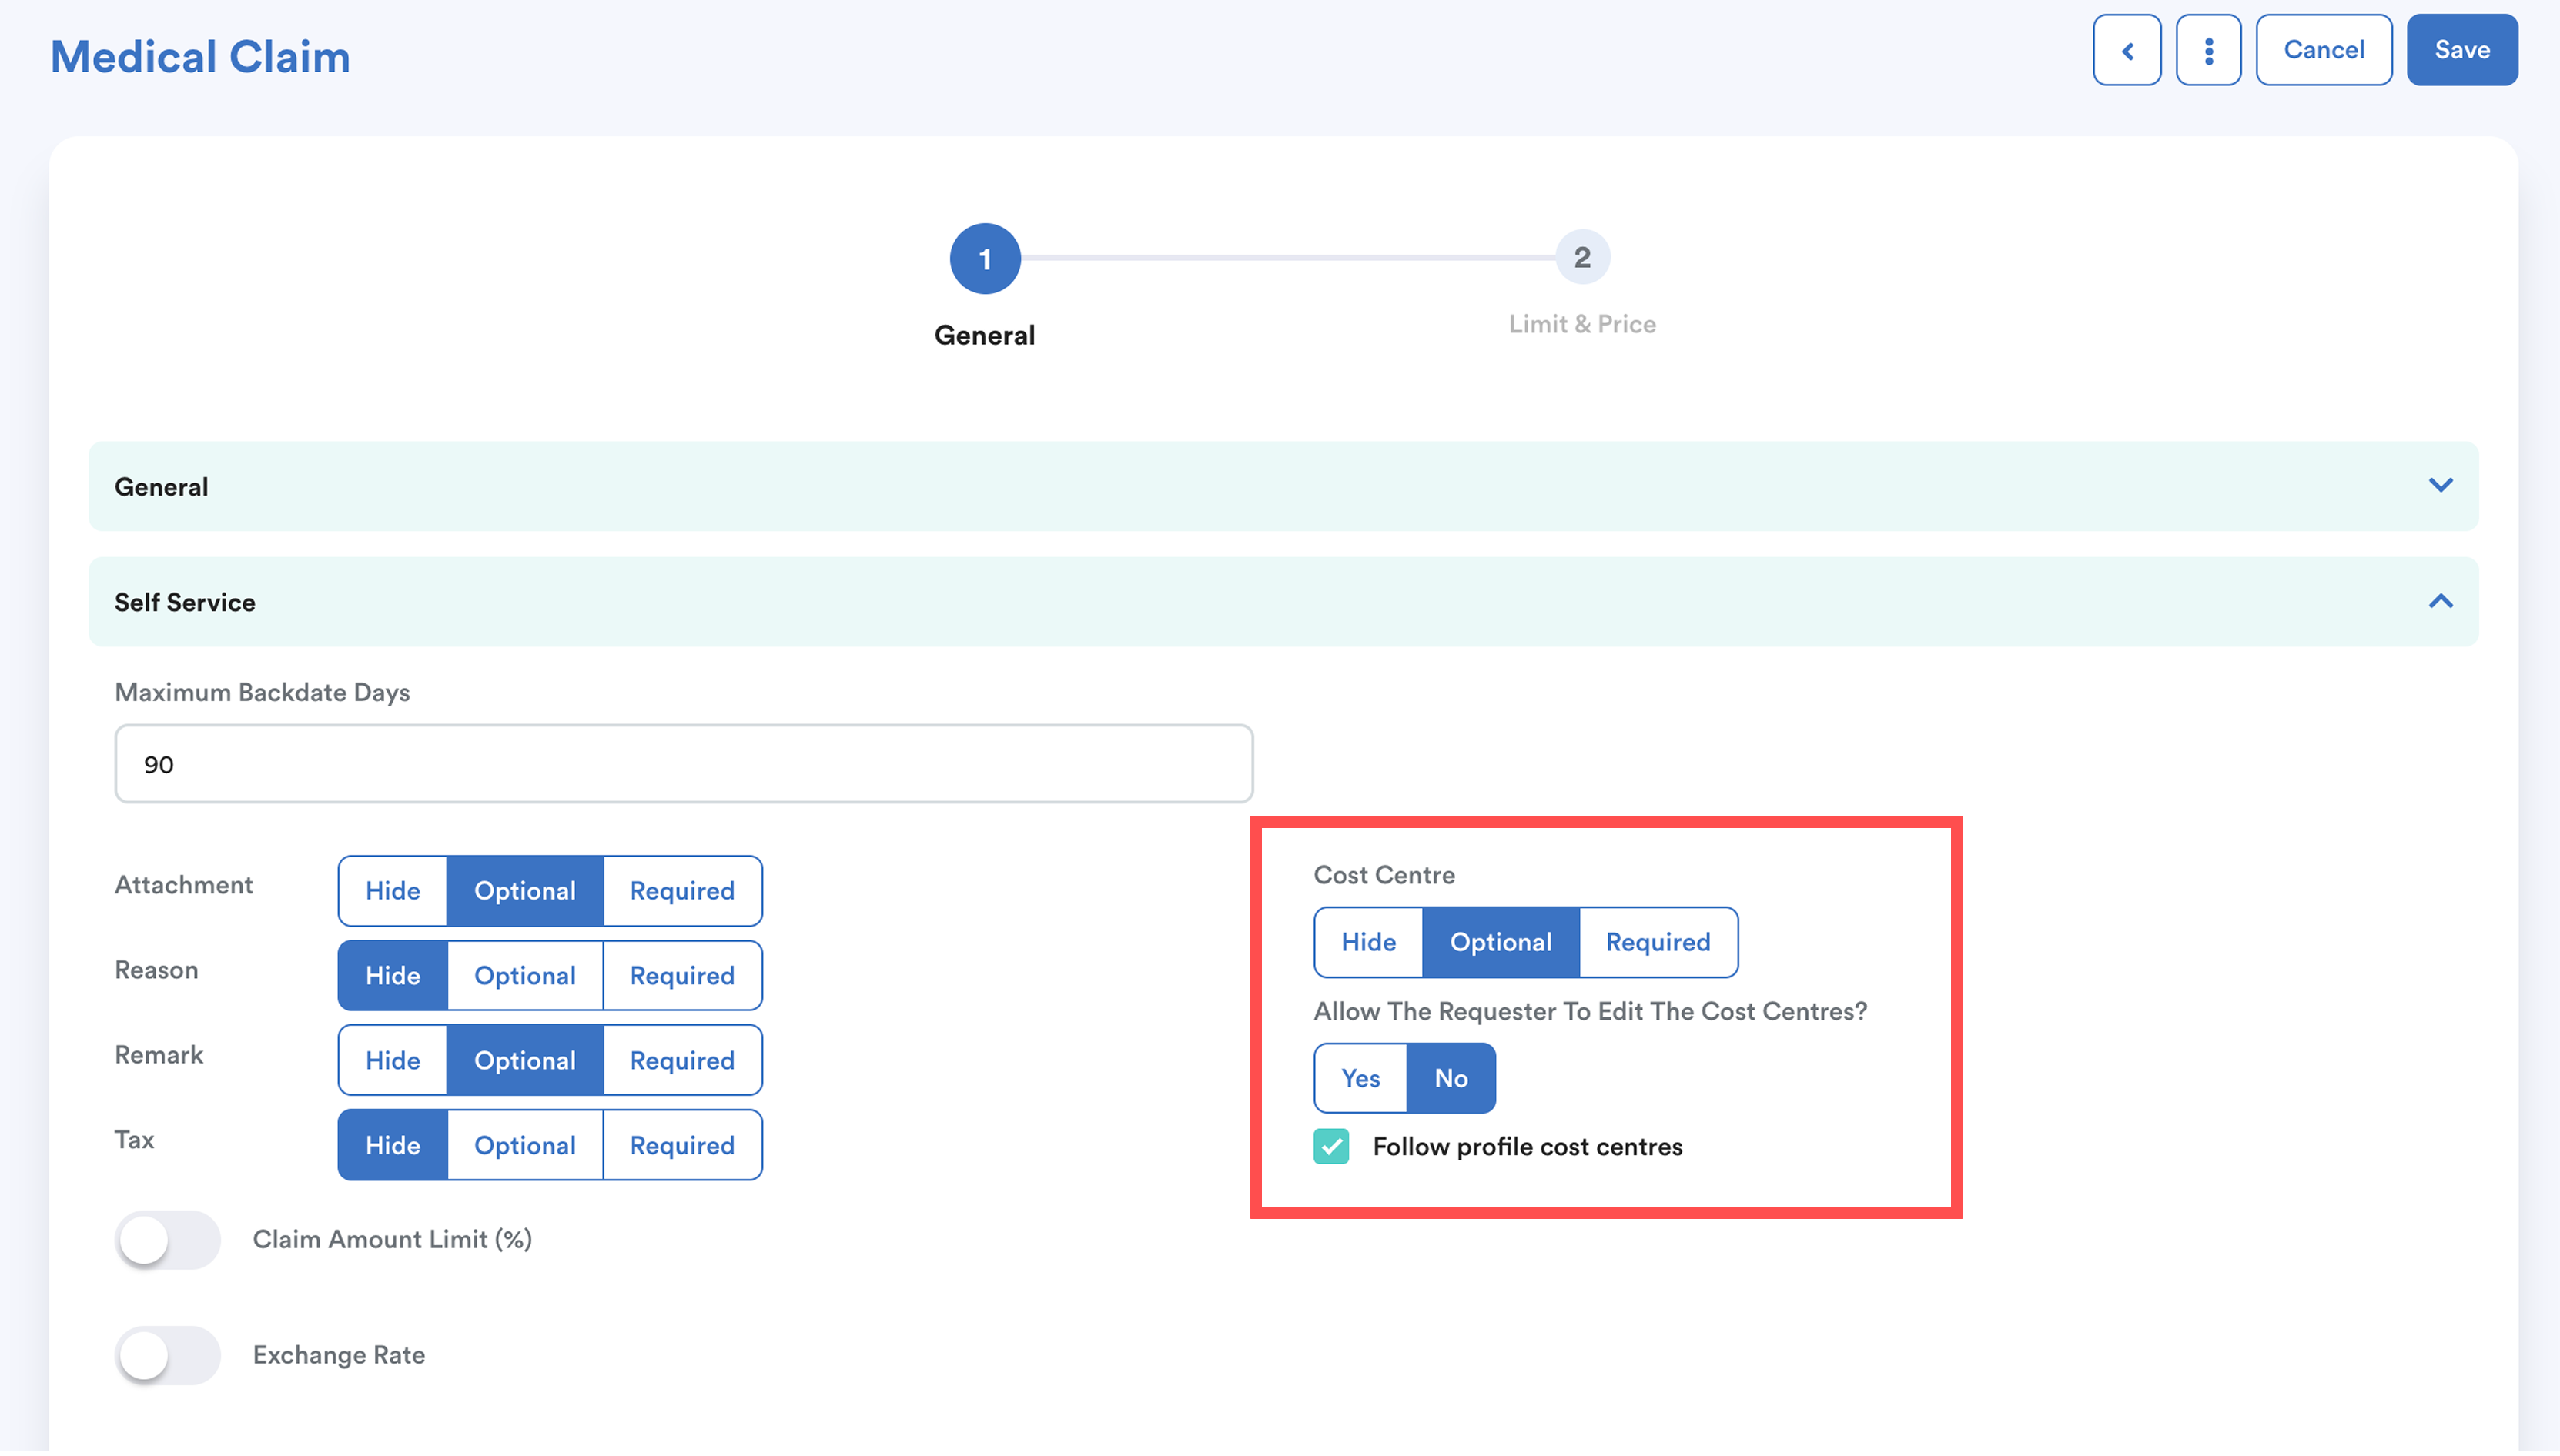Click the Save button
The height and width of the screenshot is (1456, 2560).
coord(2461,50)
